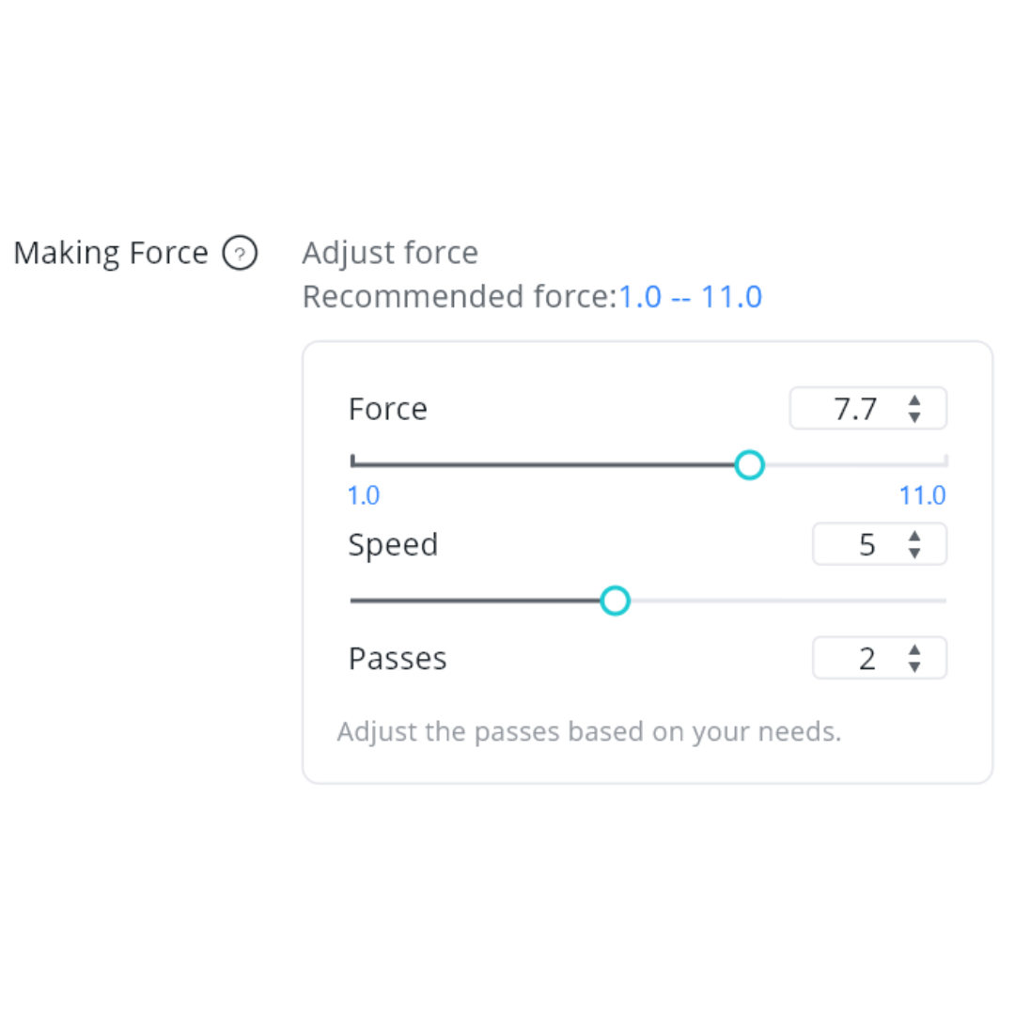Click the Force slider minimum label 1.0
Viewport: 1015px width, 1015px height.
tap(364, 495)
